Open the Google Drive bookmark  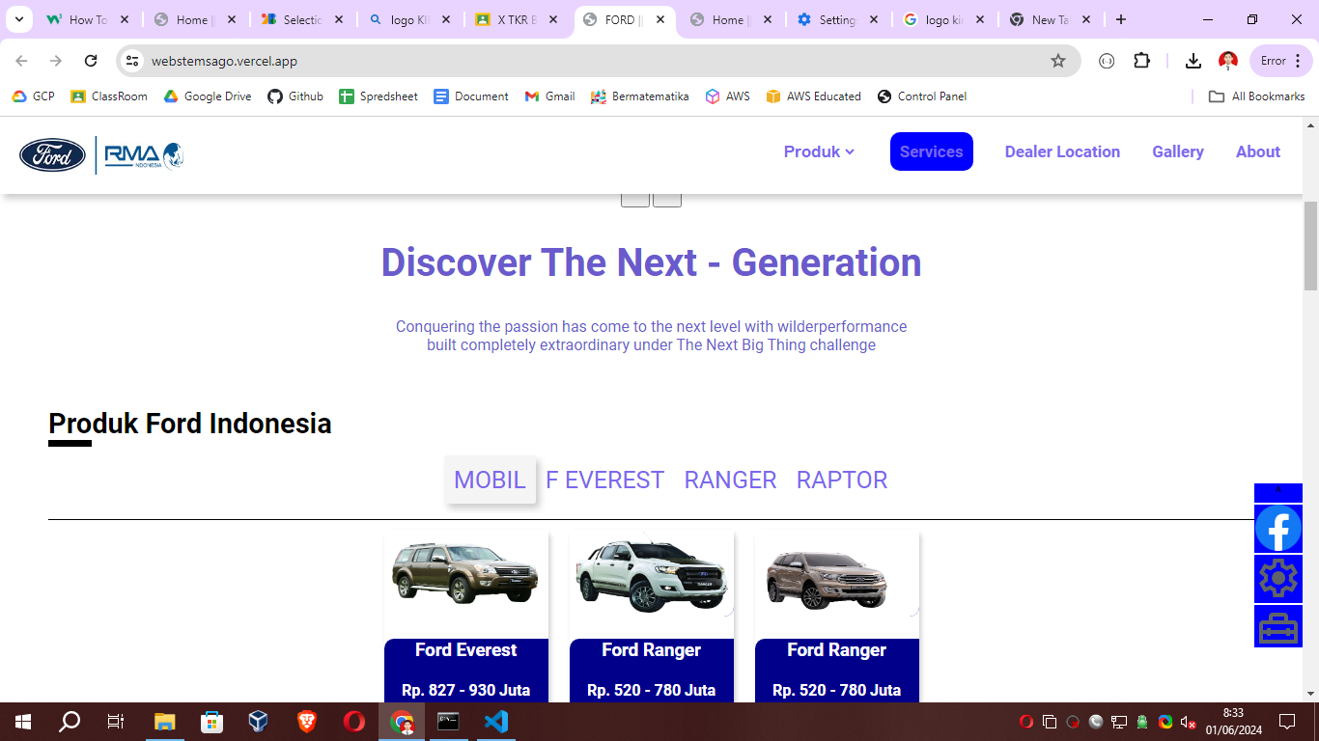[x=208, y=96]
